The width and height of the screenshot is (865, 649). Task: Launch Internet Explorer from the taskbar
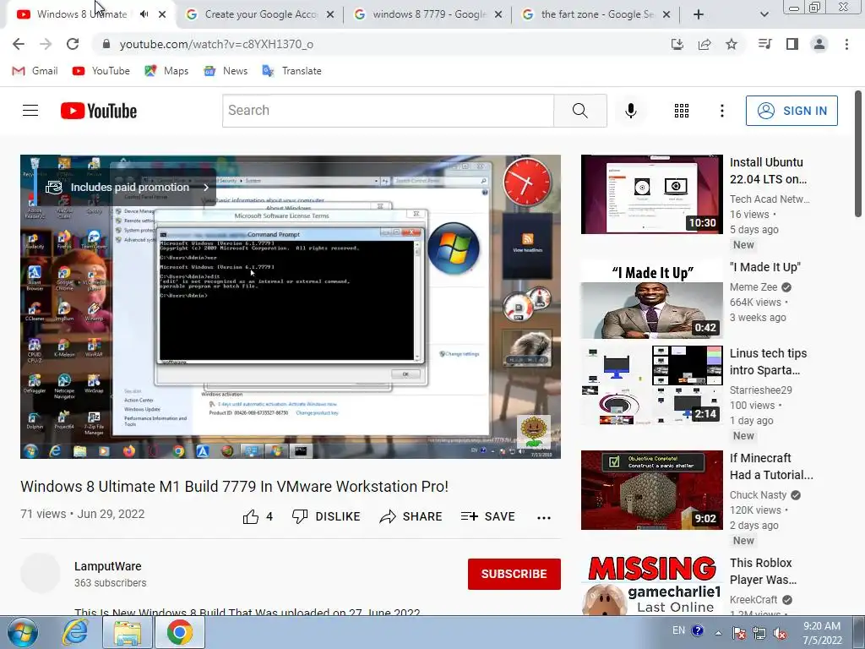point(75,632)
